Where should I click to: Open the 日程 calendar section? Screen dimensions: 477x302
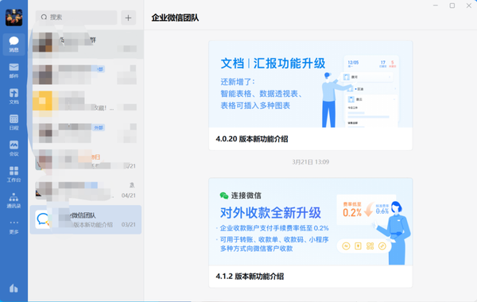[14, 122]
